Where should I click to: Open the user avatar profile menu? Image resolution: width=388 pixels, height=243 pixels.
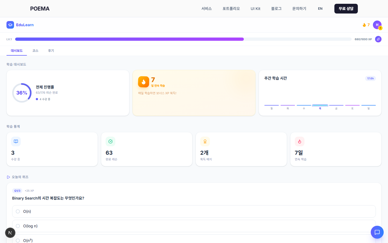[x=377, y=25]
